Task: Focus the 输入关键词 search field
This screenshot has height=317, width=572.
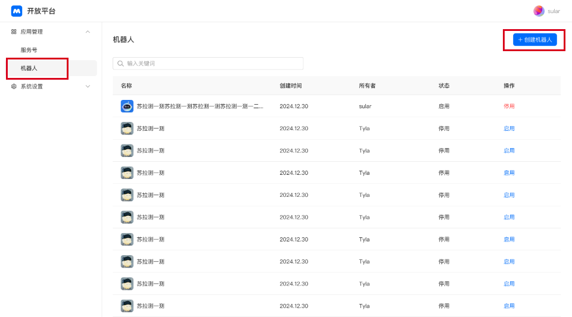Action: tap(212, 64)
